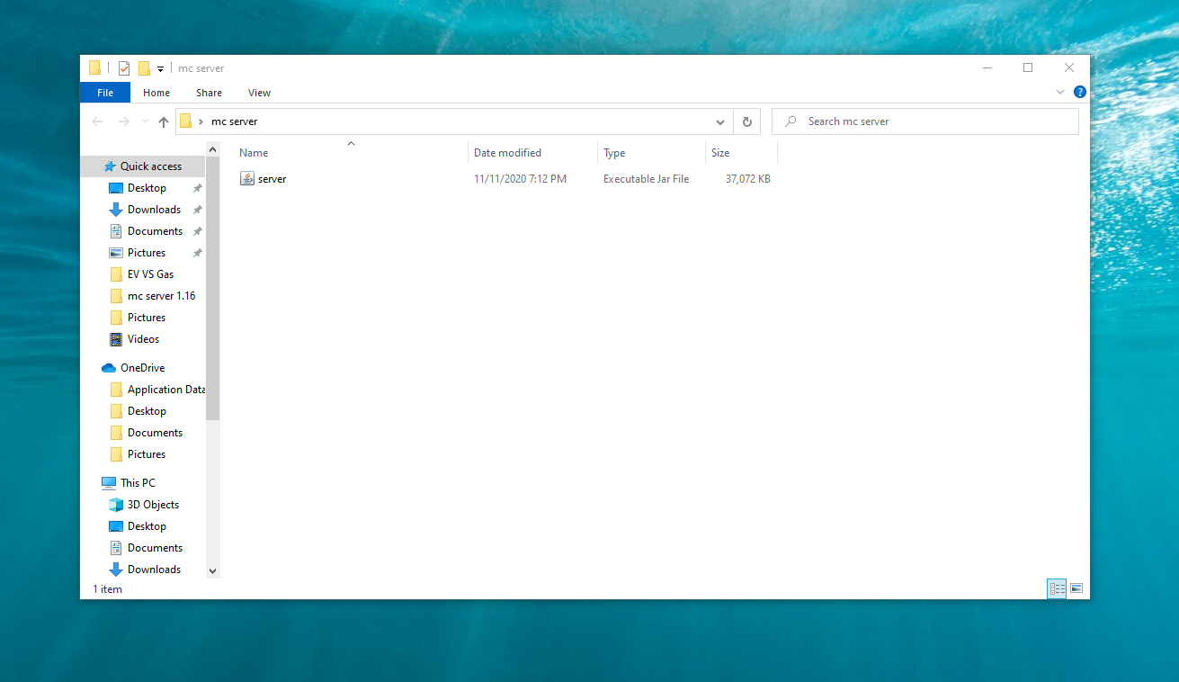Select the OneDrive cloud icon in sidebar
The height and width of the screenshot is (682, 1179).
coord(110,367)
